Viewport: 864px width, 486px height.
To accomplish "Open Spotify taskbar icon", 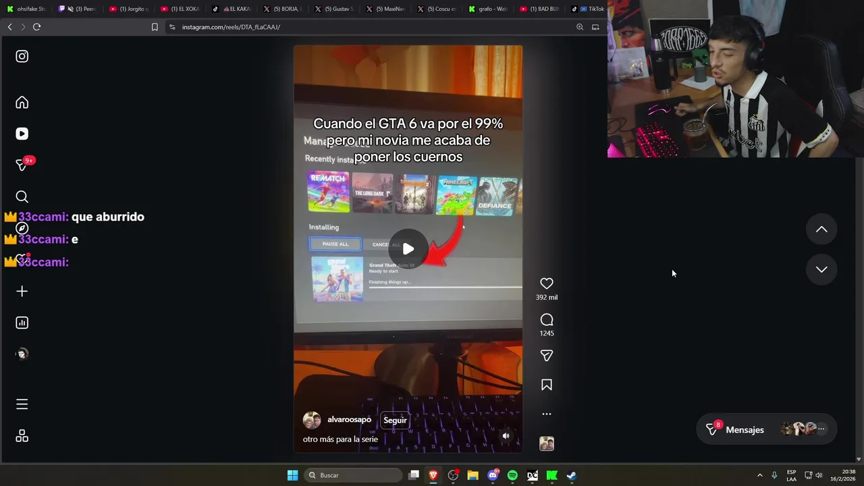I will [x=512, y=475].
